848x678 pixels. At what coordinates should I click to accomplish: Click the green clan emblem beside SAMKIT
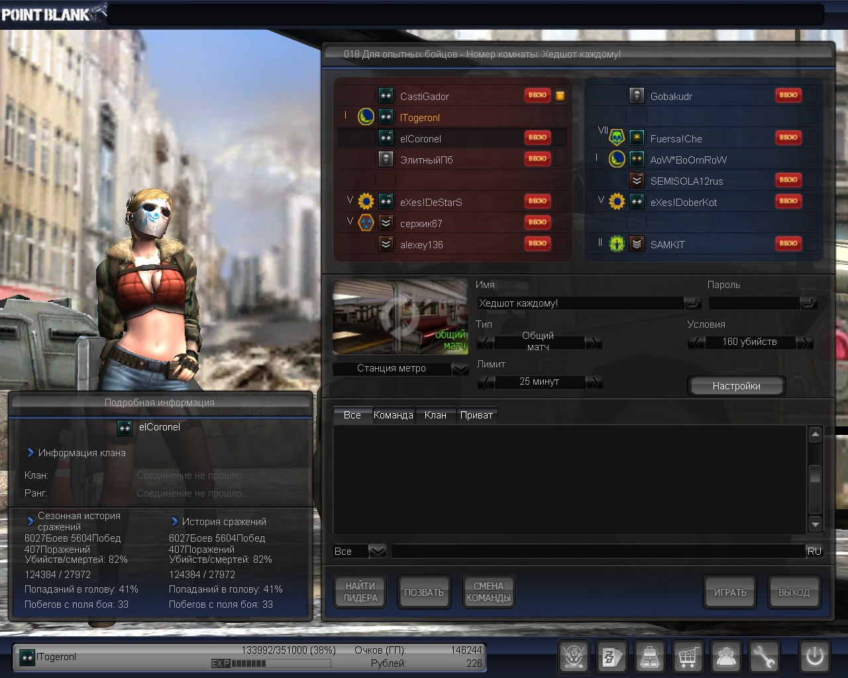pyautogui.click(x=617, y=244)
